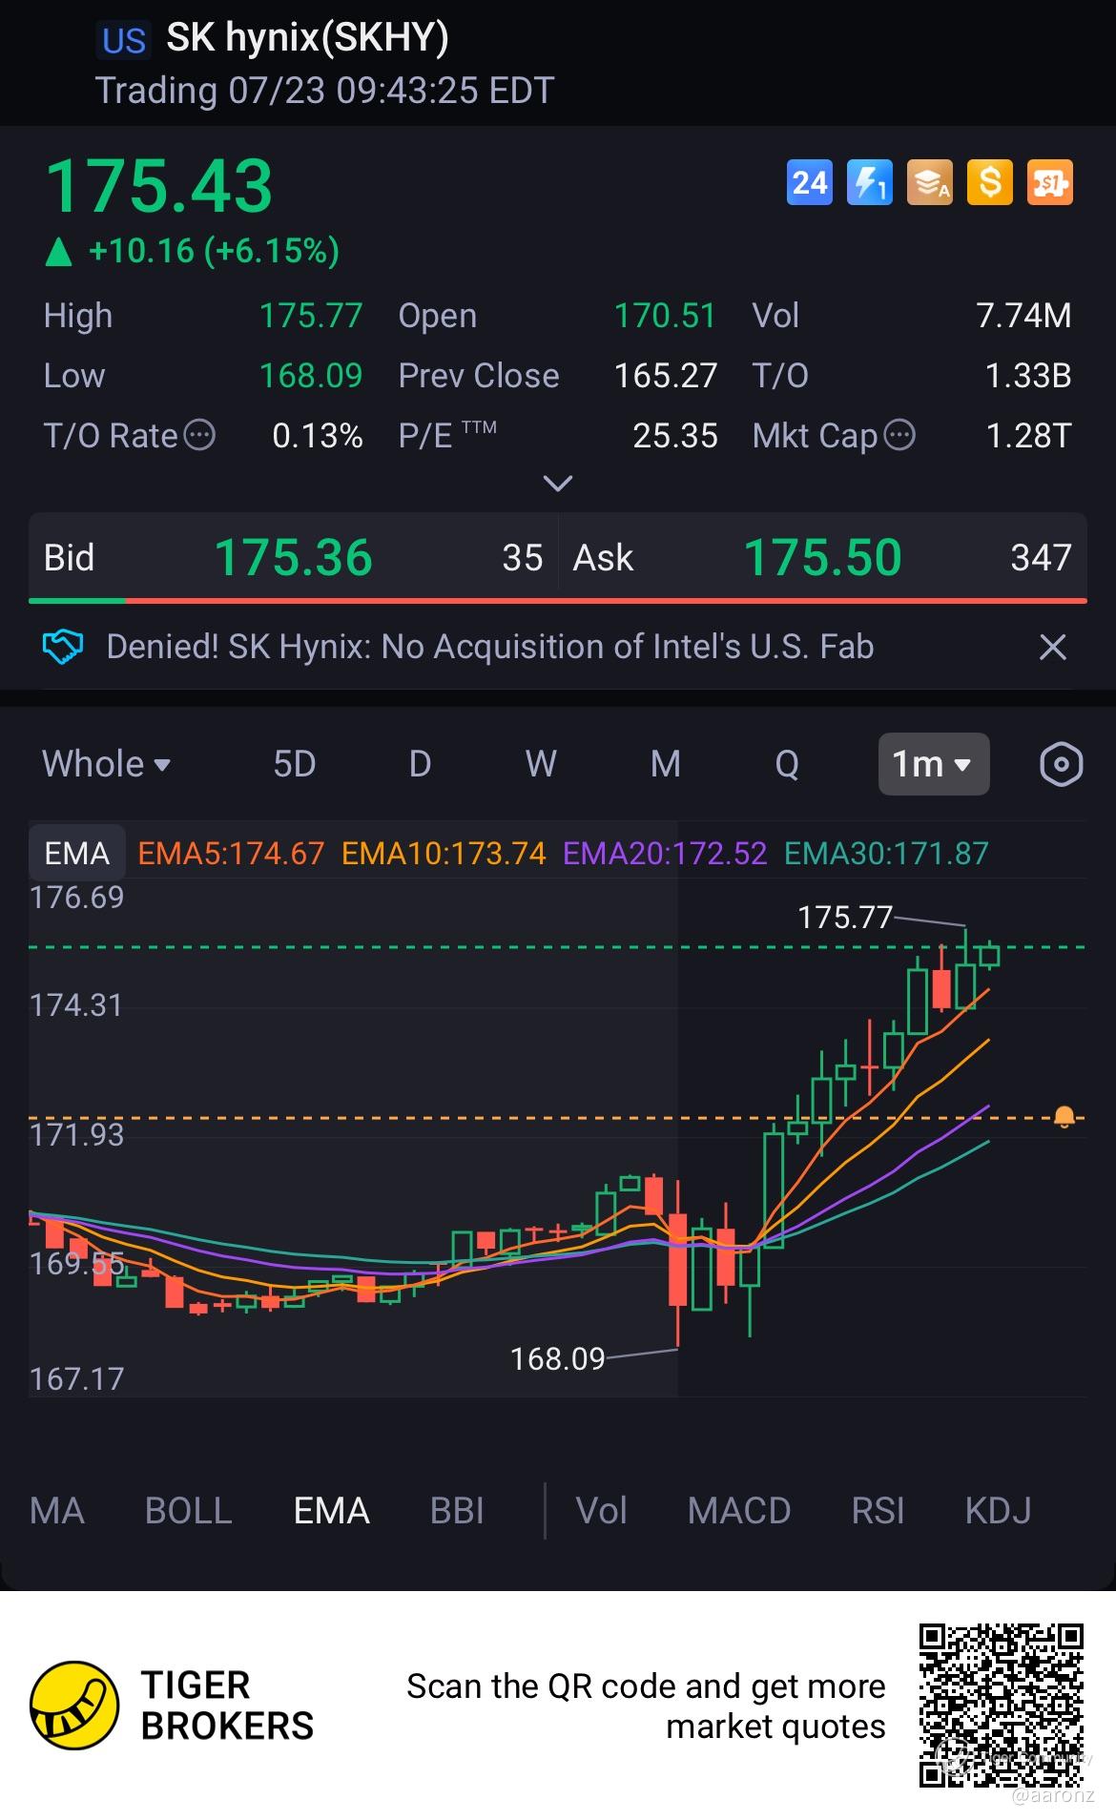The height and width of the screenshot is (1820, 1116).
Task: Tap the handshake news icon
Action: click(62, 647)
